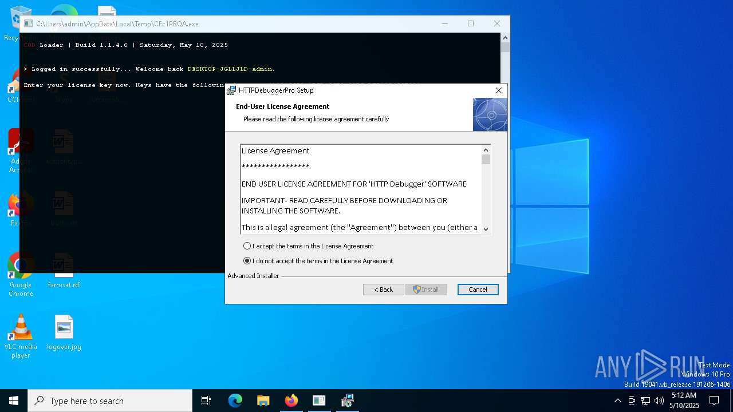Image resolution: width=733 pixels, height=412 pixels.
Task: Select 'I accept the terms' radio button
Action: 247,246
